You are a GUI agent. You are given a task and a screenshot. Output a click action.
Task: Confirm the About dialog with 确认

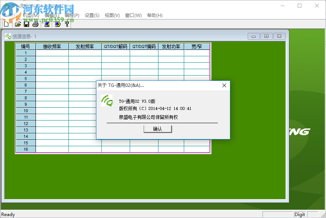(x=158, y=129)
